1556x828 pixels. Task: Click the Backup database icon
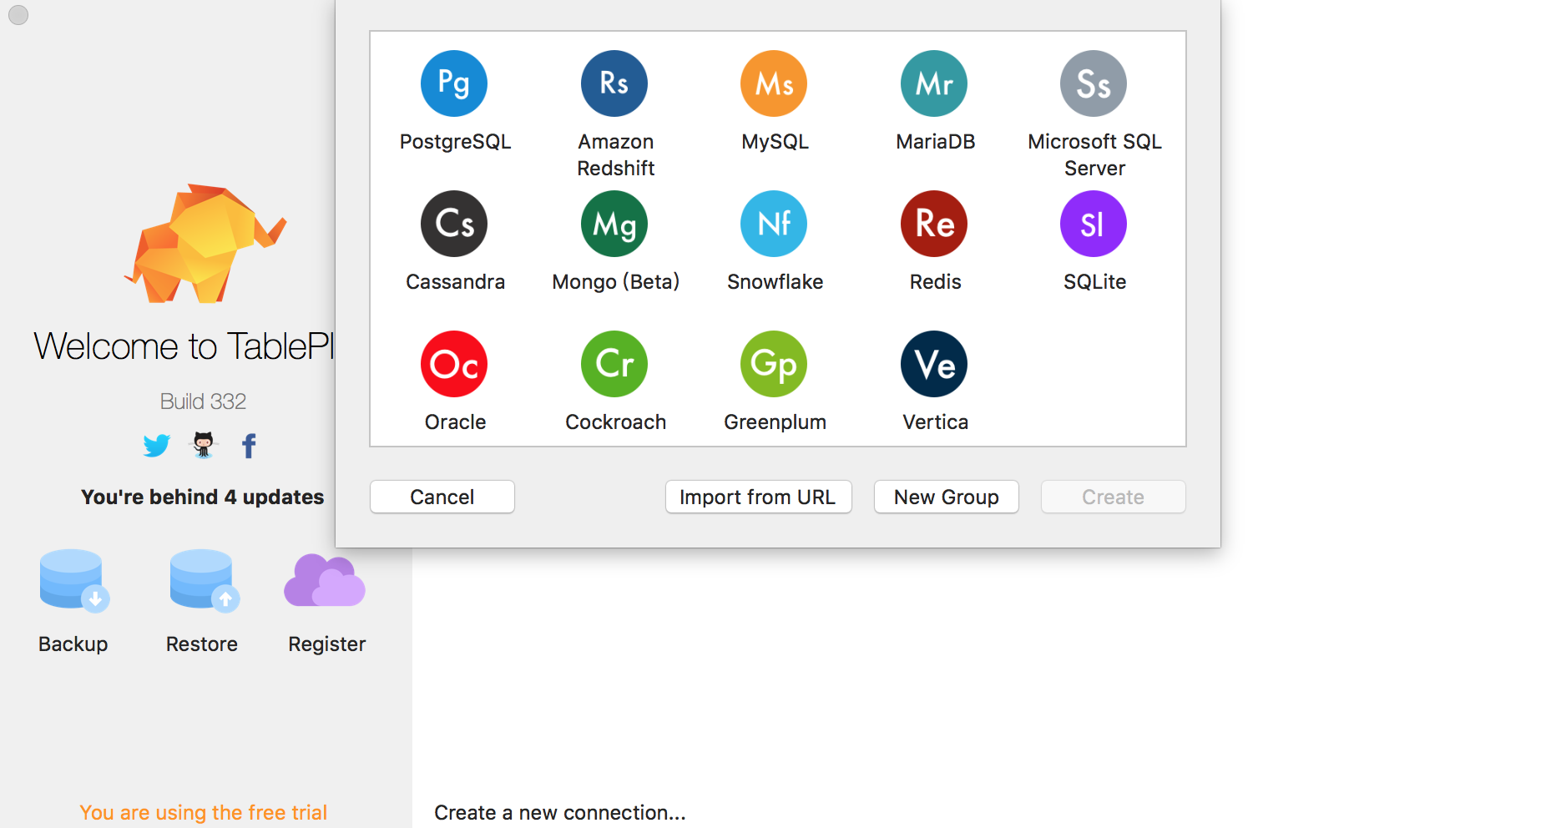pos(73,581)
